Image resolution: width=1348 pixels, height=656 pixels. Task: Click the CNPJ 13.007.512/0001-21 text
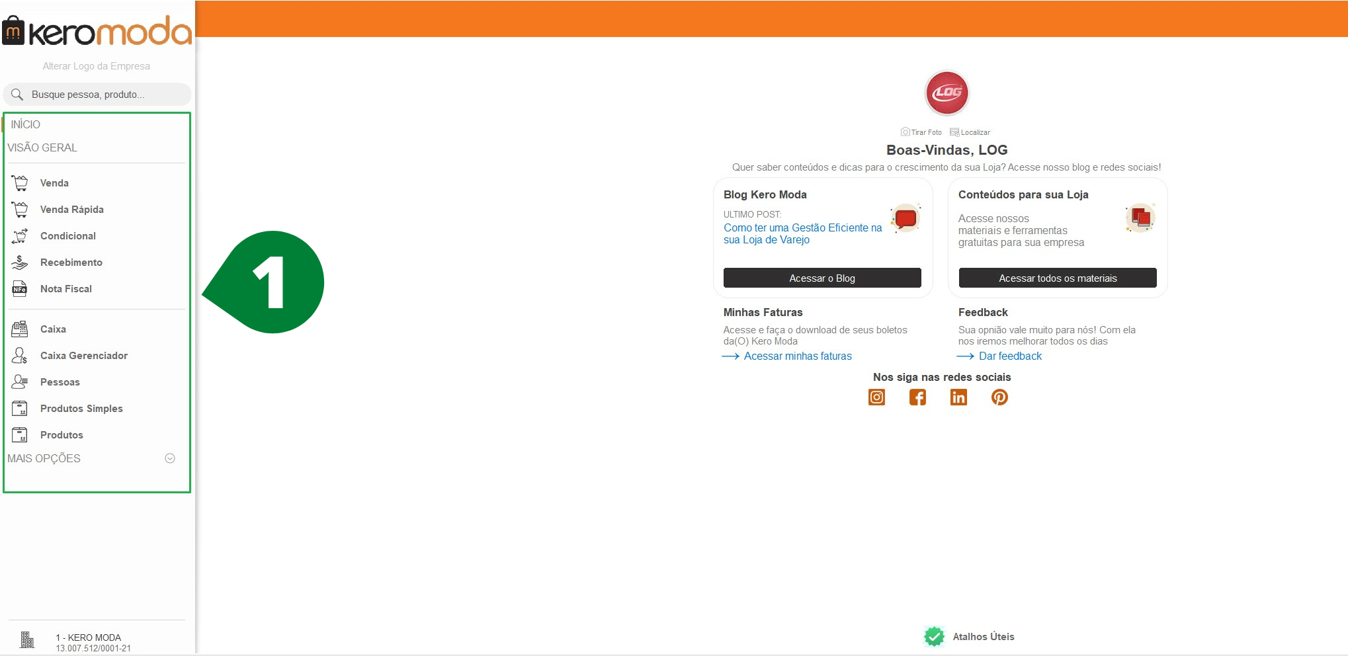point(93,649)
